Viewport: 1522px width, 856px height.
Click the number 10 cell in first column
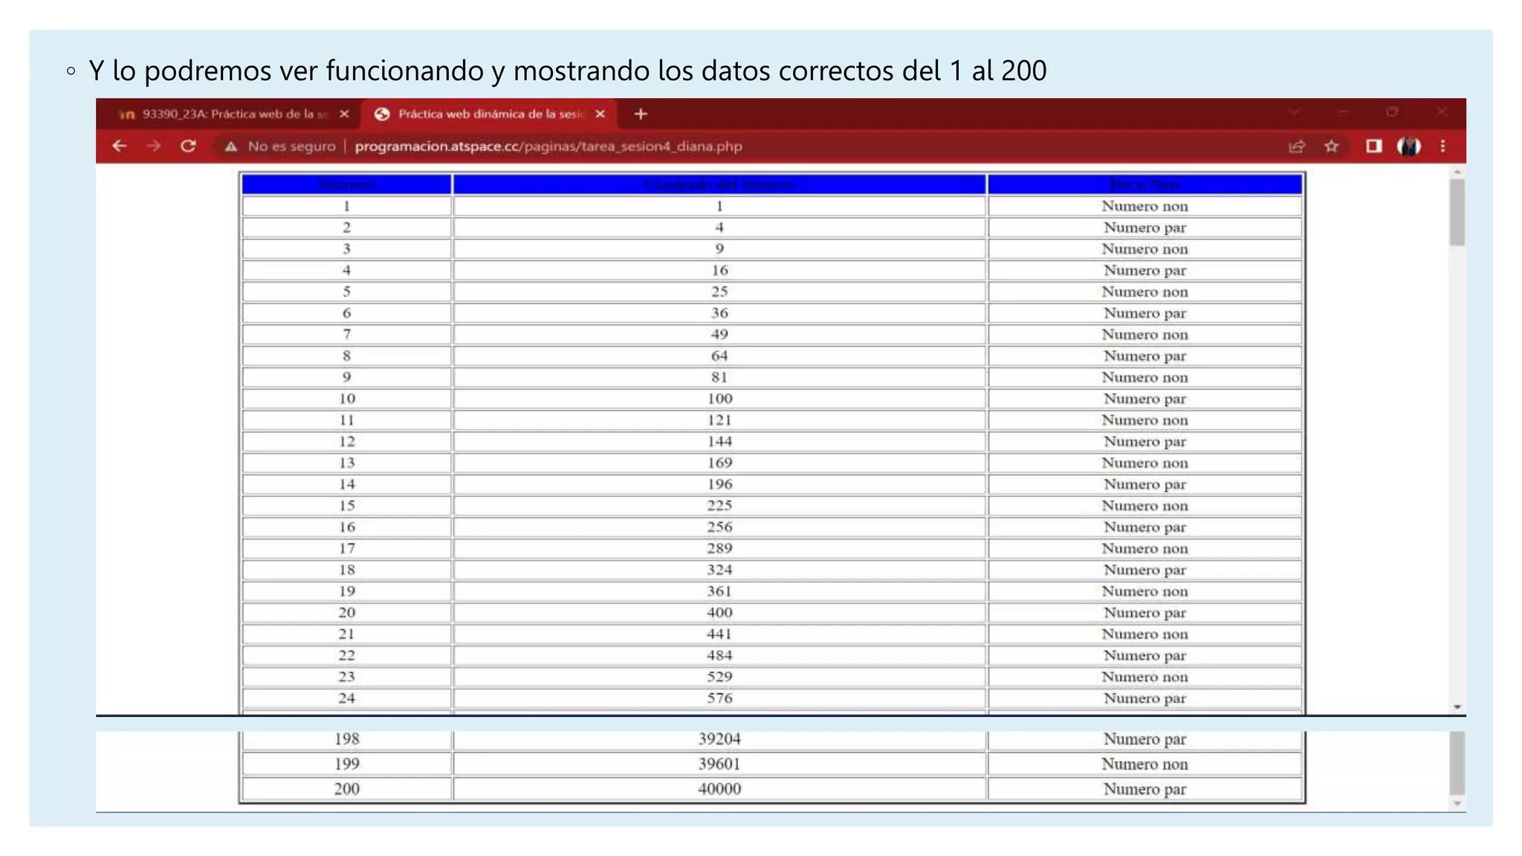point(347,399)
